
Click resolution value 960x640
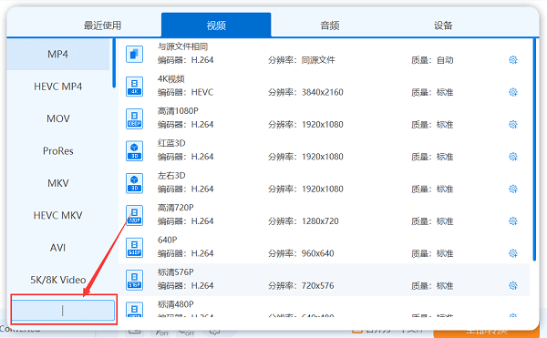pos(317,253)
